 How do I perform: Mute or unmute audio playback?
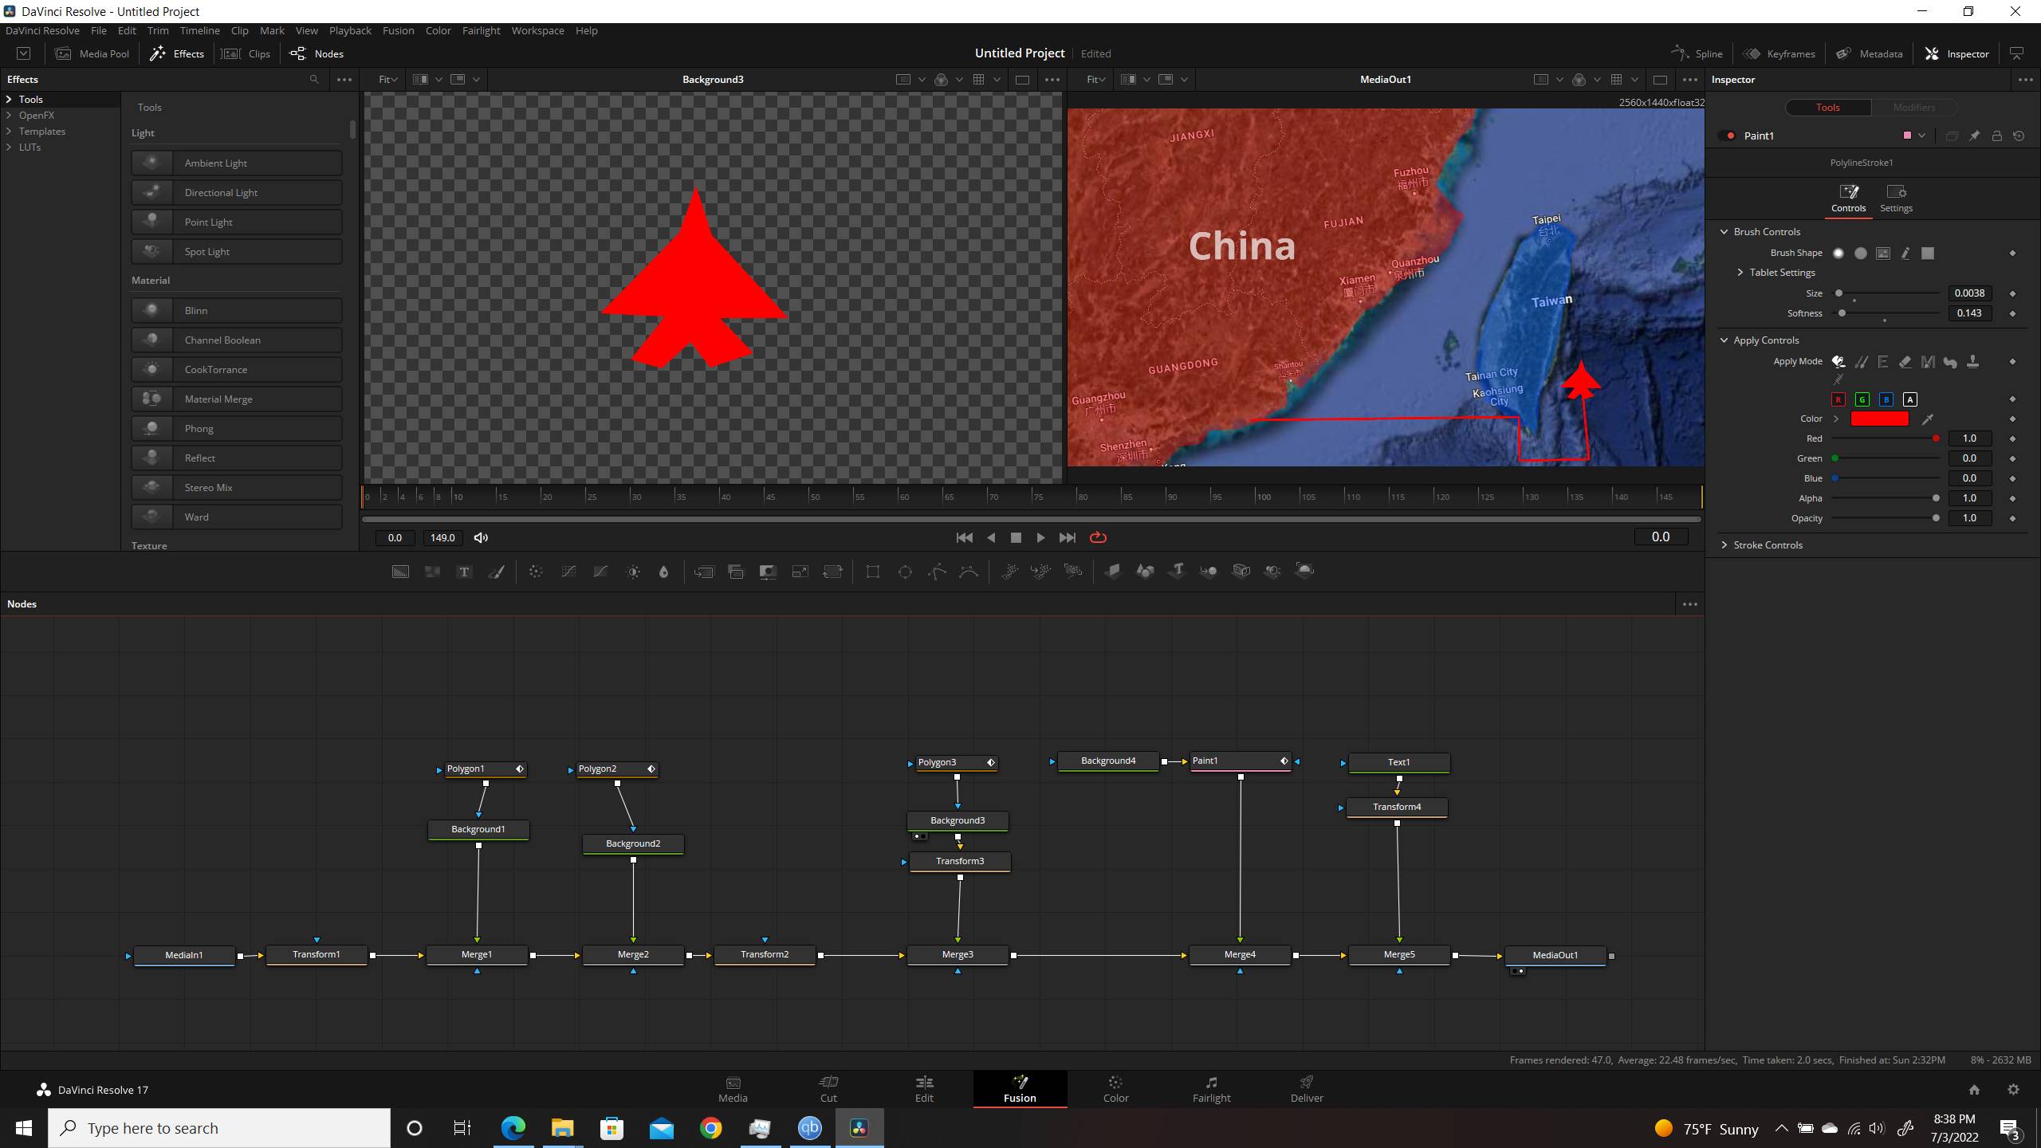pos(481,538)
